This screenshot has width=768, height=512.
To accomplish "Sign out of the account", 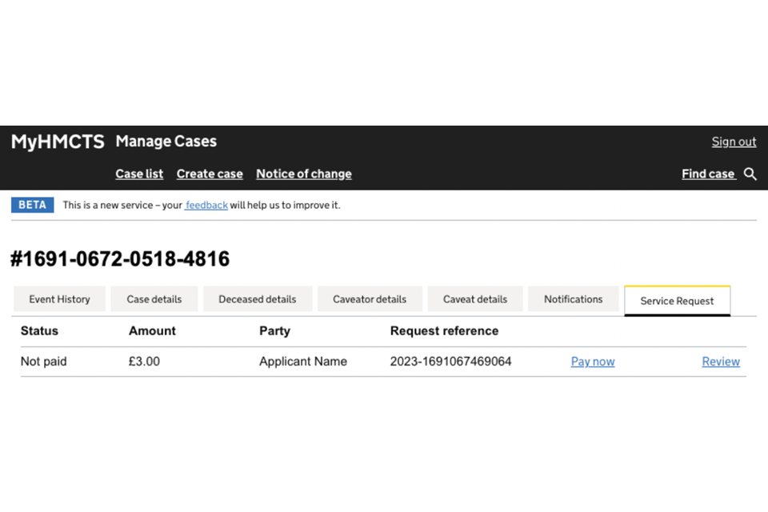I will pyautogui.click(x=734, y=142).
